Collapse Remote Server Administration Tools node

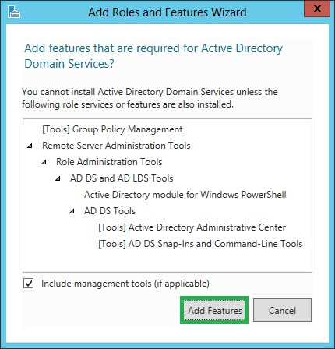point(30,146)
